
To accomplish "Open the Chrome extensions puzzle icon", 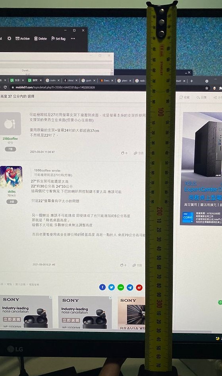I will pos(220,88).
